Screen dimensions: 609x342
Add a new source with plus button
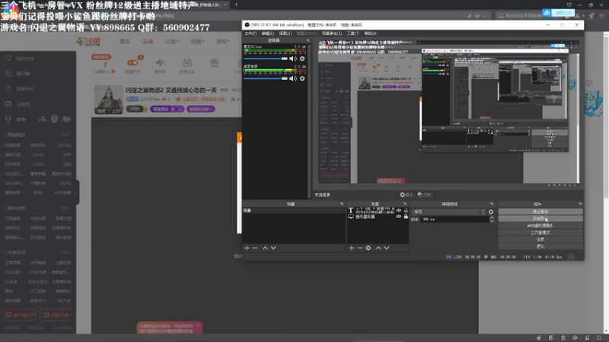click(352, 248)
